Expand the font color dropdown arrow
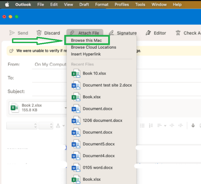201x184 pixels. 64,126
